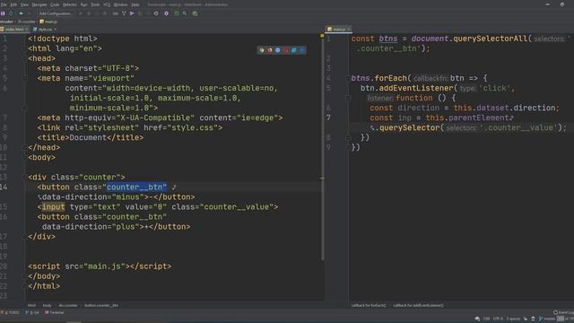Screen dimensions: 574x323
Task: Open Settings via toolbar gear icon
Action: pos(167,13)
